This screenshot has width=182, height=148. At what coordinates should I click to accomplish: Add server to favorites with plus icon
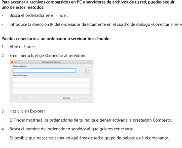point(79,70)
